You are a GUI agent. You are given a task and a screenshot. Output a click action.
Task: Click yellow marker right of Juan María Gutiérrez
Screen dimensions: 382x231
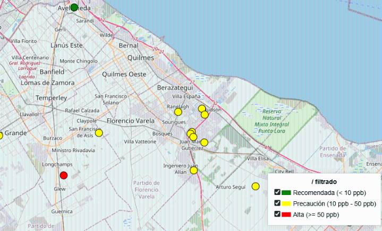(204, 142)
